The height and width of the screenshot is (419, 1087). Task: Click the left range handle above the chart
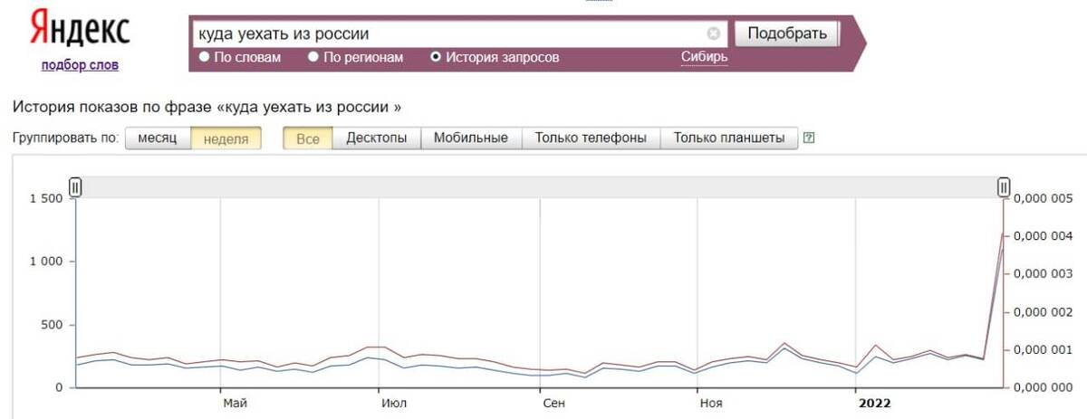pos(75,186)
